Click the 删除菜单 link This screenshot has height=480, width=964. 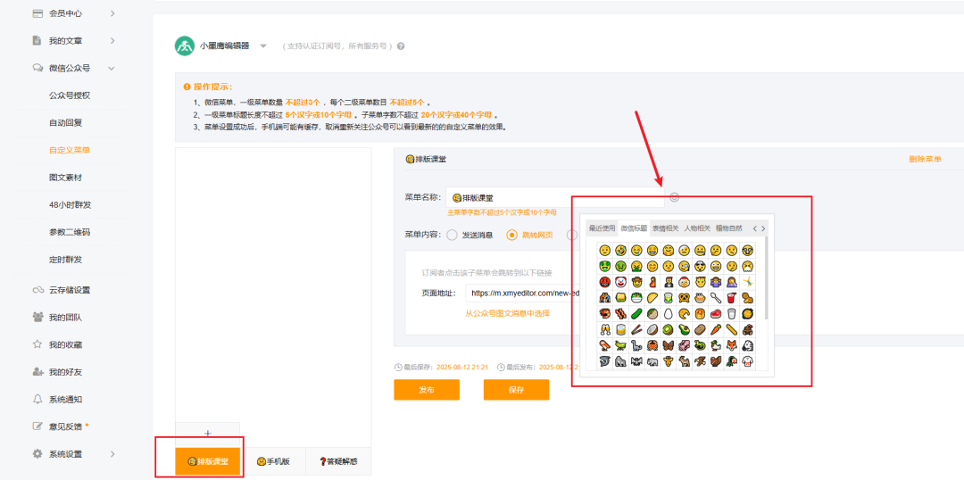pos(925,159)
